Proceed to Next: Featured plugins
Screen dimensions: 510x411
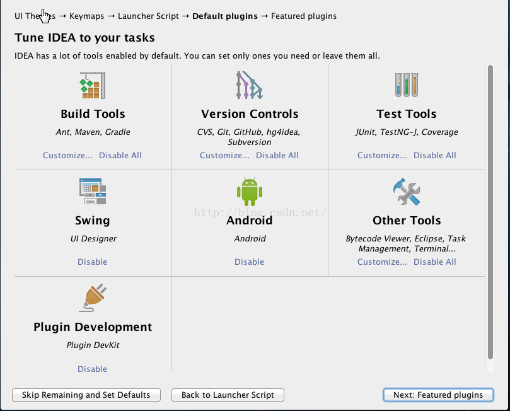click(438, 395)
